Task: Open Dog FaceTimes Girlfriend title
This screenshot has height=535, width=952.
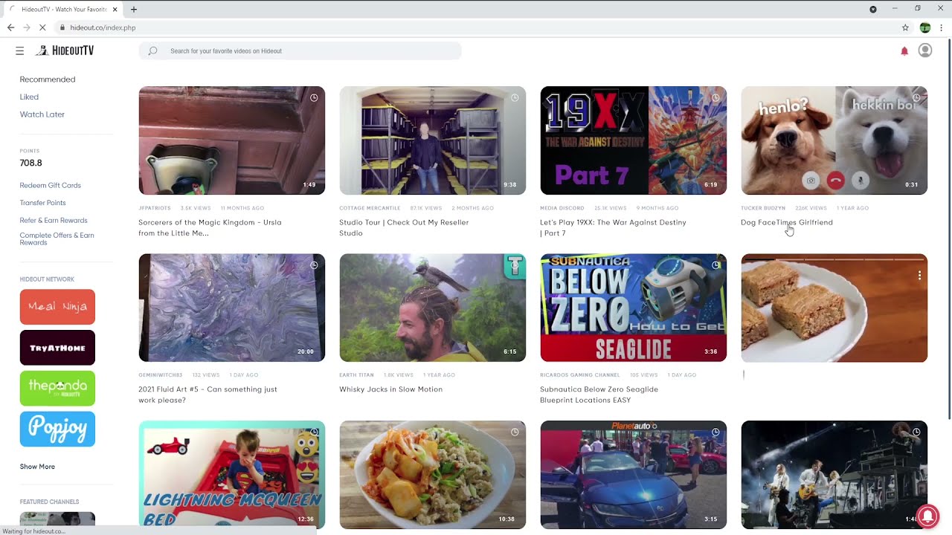Action: pyautogui.click(x=787, y=222)
